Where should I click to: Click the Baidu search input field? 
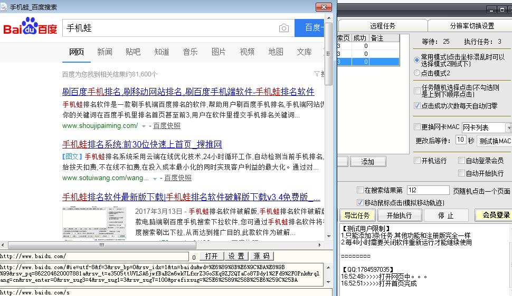coord(169,28)
